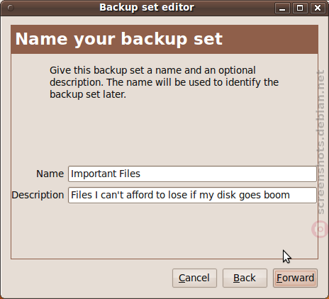The width and height of the screenshot is (329, 299).
Task: Click blank space left of Cancel button
Action: pyautogui.click(x=90, y=278)
